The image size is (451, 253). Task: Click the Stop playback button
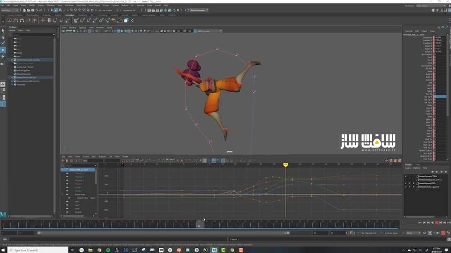pyautogui.click(x=436, y=223)
